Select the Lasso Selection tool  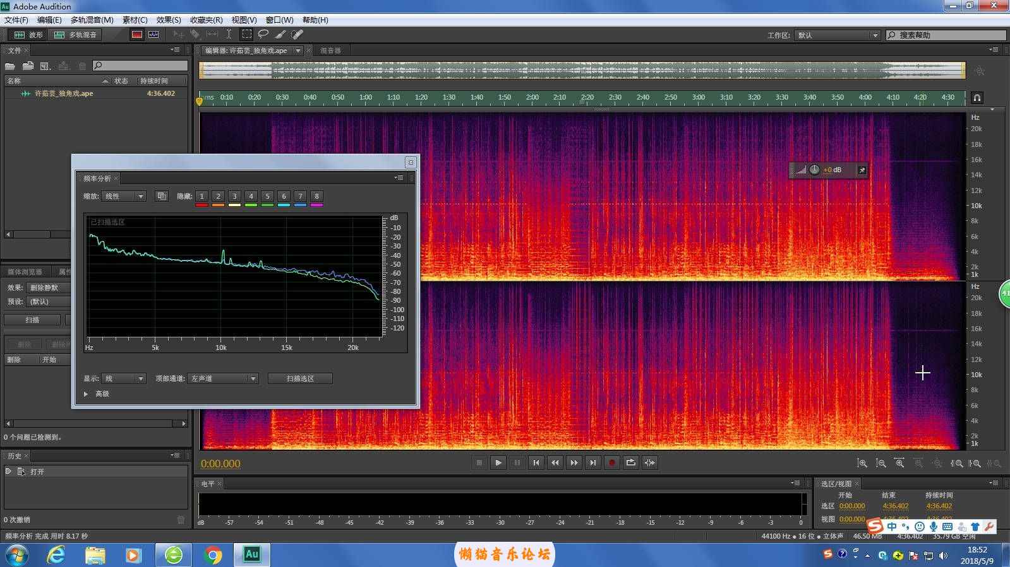click(x=263, y=35)
